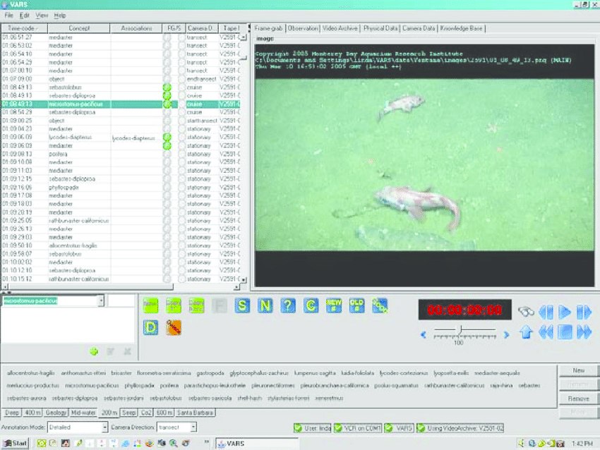Sort table by Associations column header
This screenshot has height=450, width=600.
(x=136, y=28)
